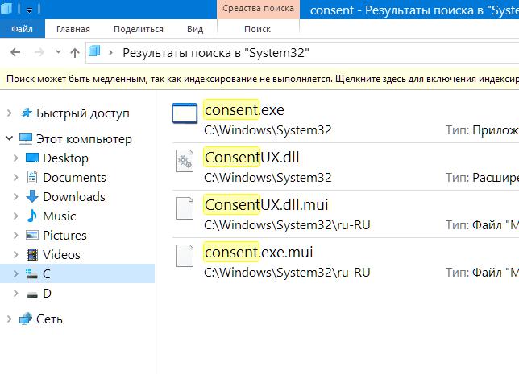Expand the Documents folder node

15,178
